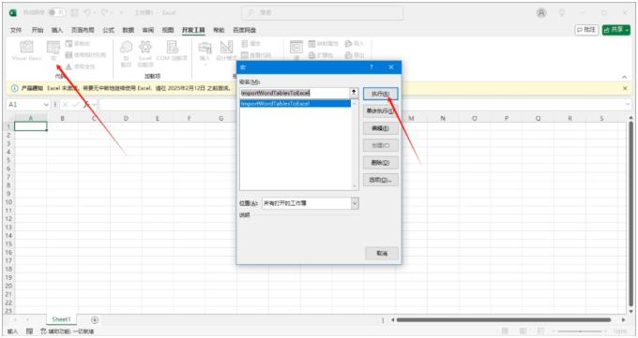Click Map Properties in the XML group
The height and width of the screenshot is (338, 638).
pyautogui.click(x=324, y=43)
